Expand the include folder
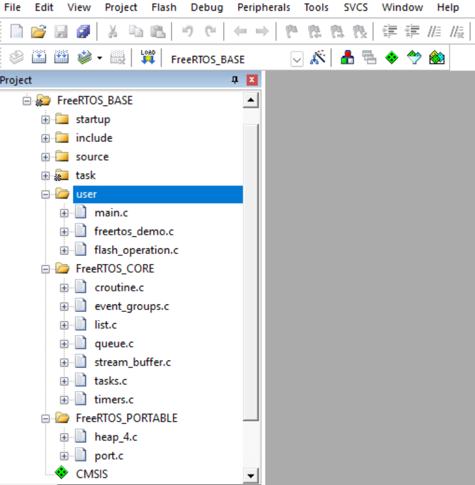Viewport: 475px width, 485px height. click(x=45, y=138)
